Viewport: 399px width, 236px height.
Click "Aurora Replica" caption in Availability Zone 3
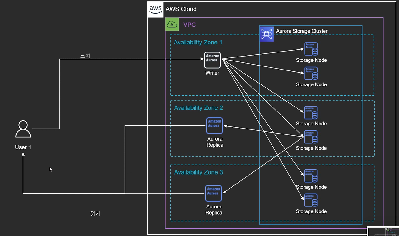coord(214,210)
